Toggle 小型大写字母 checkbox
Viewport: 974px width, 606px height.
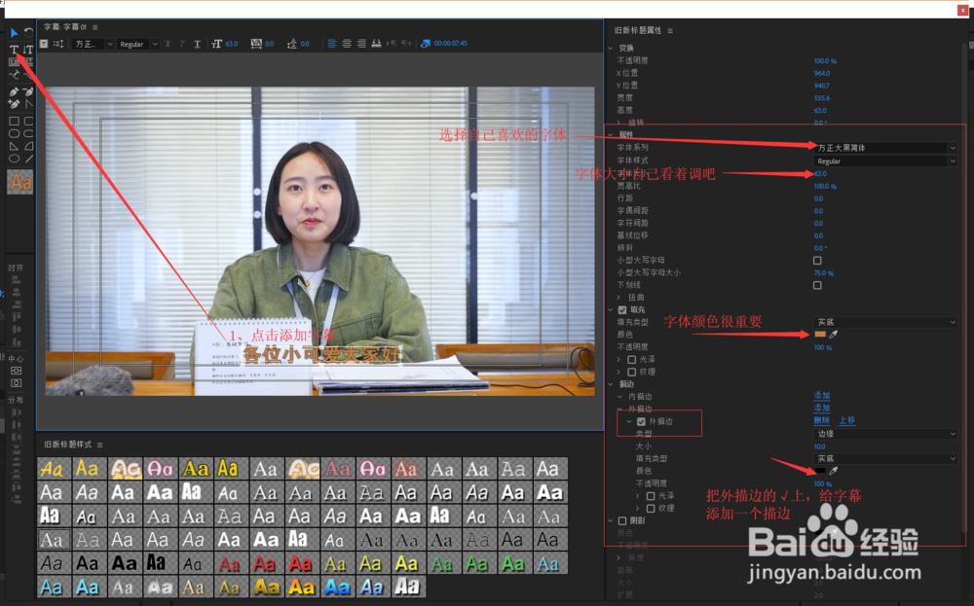click(817, 261)
